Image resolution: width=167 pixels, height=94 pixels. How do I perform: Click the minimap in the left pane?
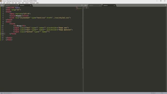pos(79,8)
